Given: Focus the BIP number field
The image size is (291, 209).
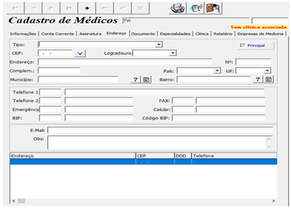Looking at the screenshot, I should point(99,118).
